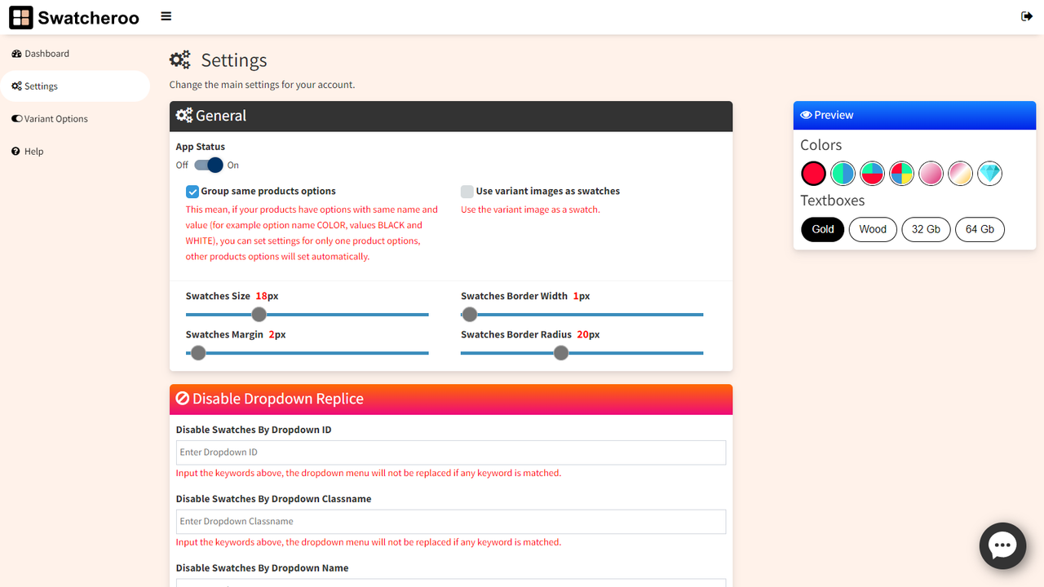Click the Variant Options icon in sidebar

click(15, 118)
